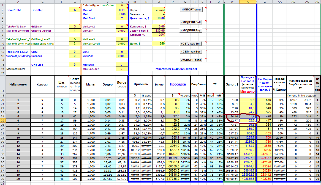
Task: Select the GridStep value 5 cell
Action: pyautogui.click(x=75, y=10)
